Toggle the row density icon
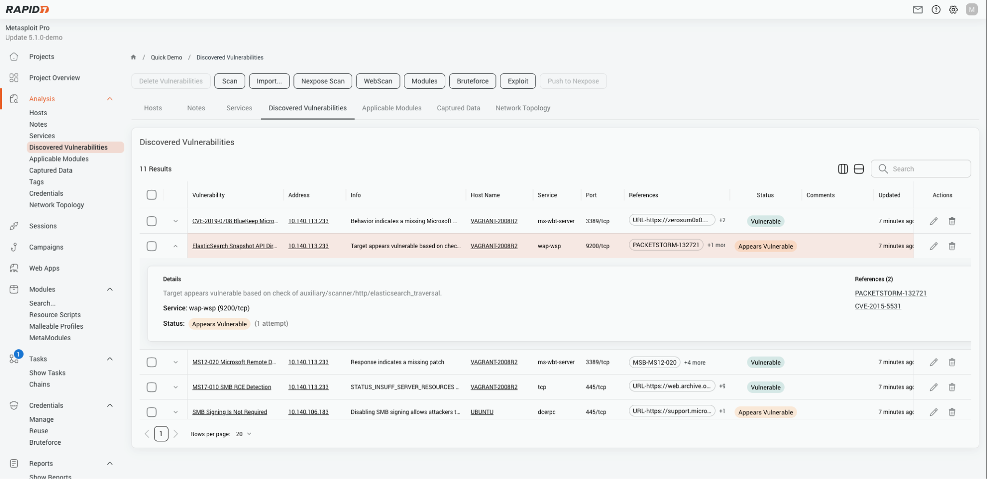Screen dimensions: 987x479 point(859,169)
